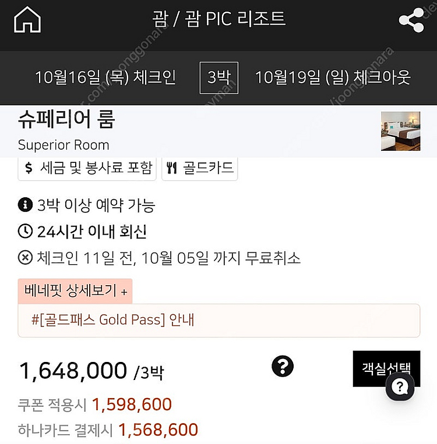Select the 10월19일 (일) 체크아웃 date

(333, 77)
